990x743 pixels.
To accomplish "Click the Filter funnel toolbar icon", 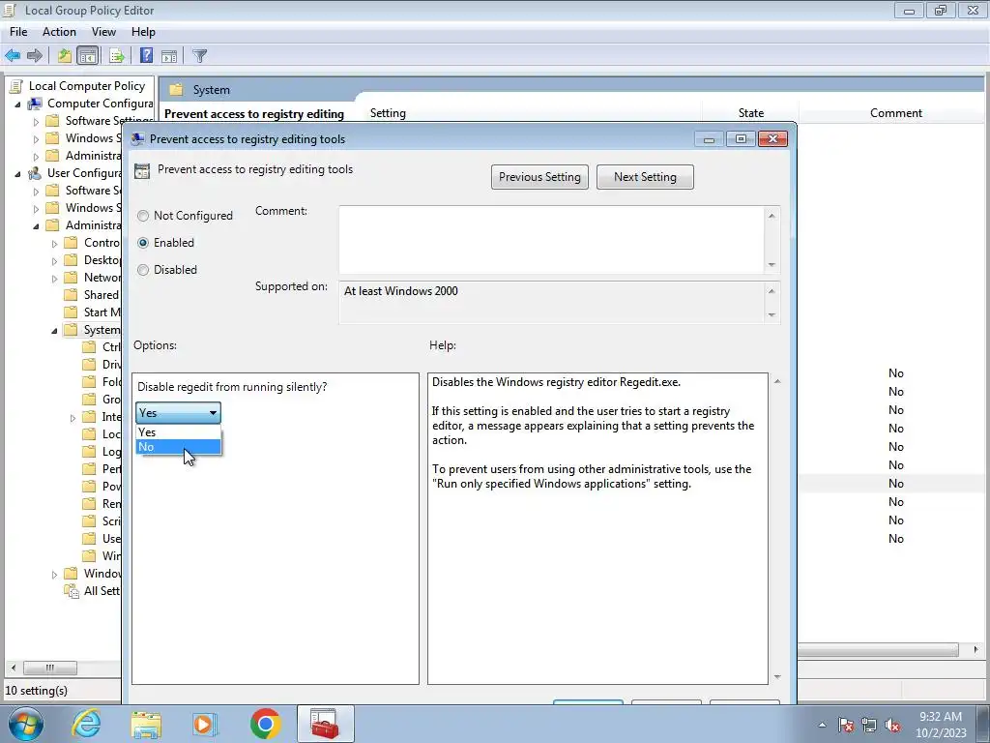I will pyautogui.click(x=199, y=55).
